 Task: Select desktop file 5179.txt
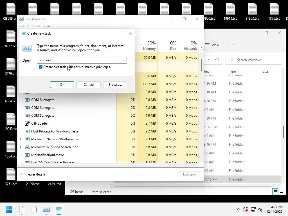point(11,67)
